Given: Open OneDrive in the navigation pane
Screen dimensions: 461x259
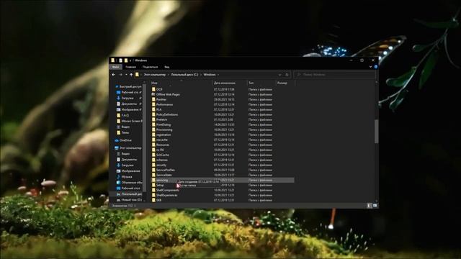Looking at the screenshot, I should coord(125,140).
